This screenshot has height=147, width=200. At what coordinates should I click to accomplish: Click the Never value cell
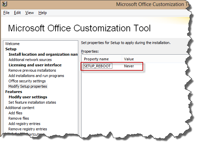pos(129,66)
